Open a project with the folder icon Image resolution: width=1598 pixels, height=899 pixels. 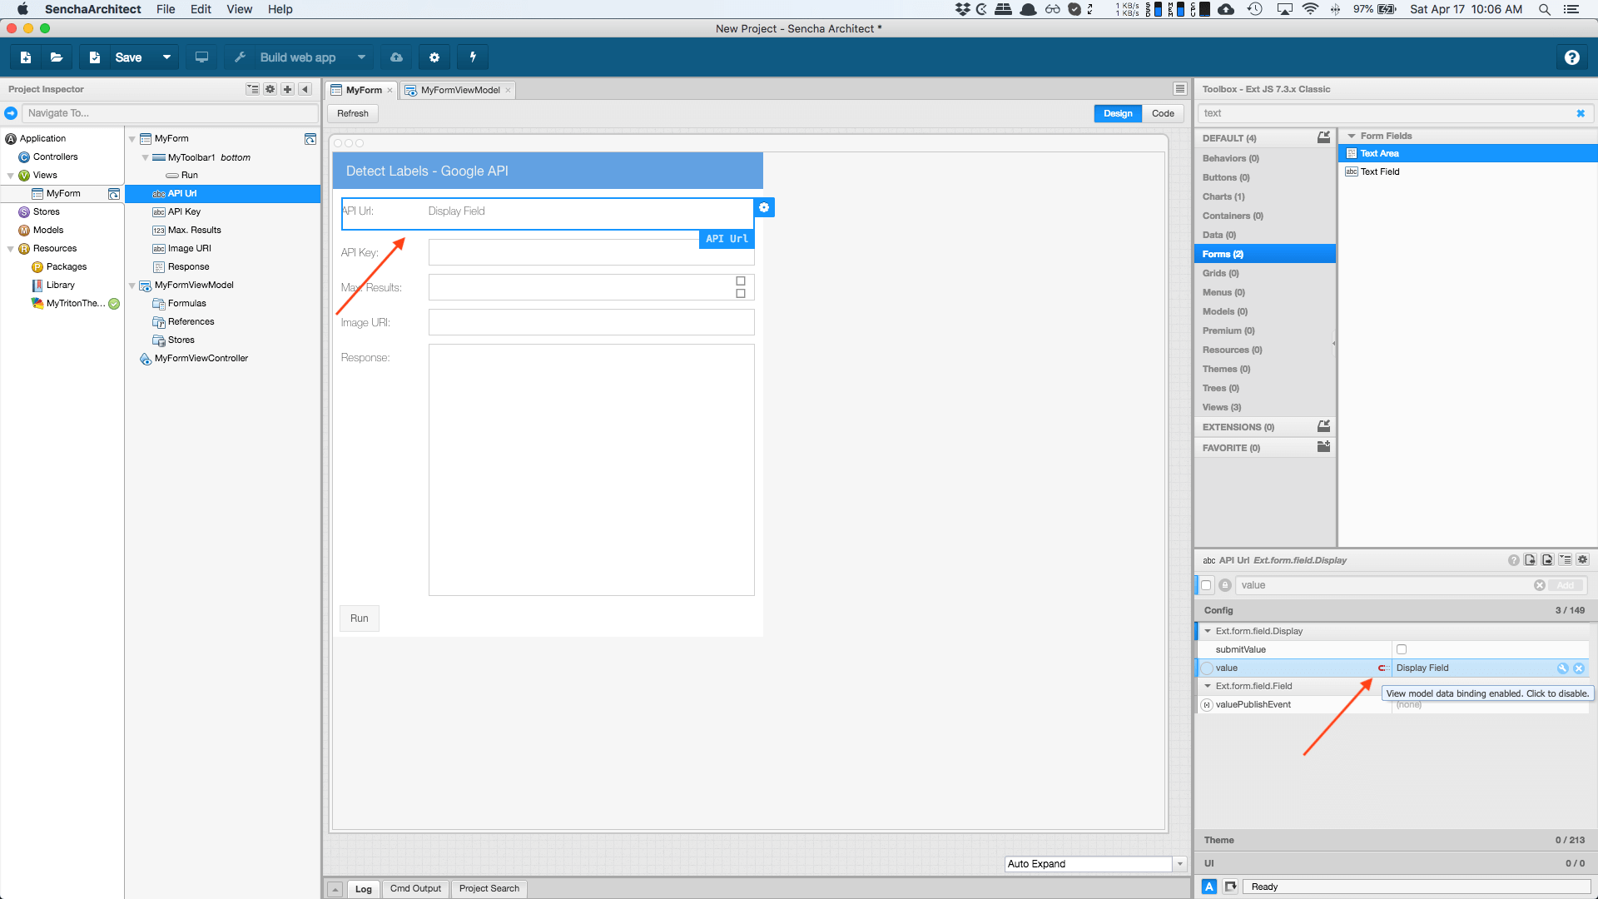coord(57,57)
